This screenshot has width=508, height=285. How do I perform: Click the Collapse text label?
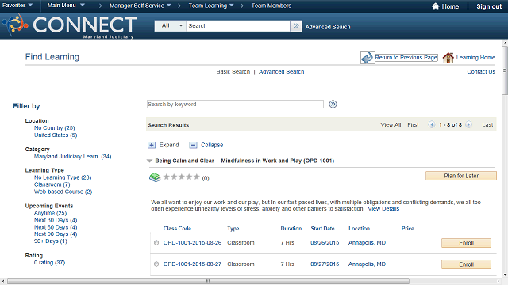pos(212,145)
